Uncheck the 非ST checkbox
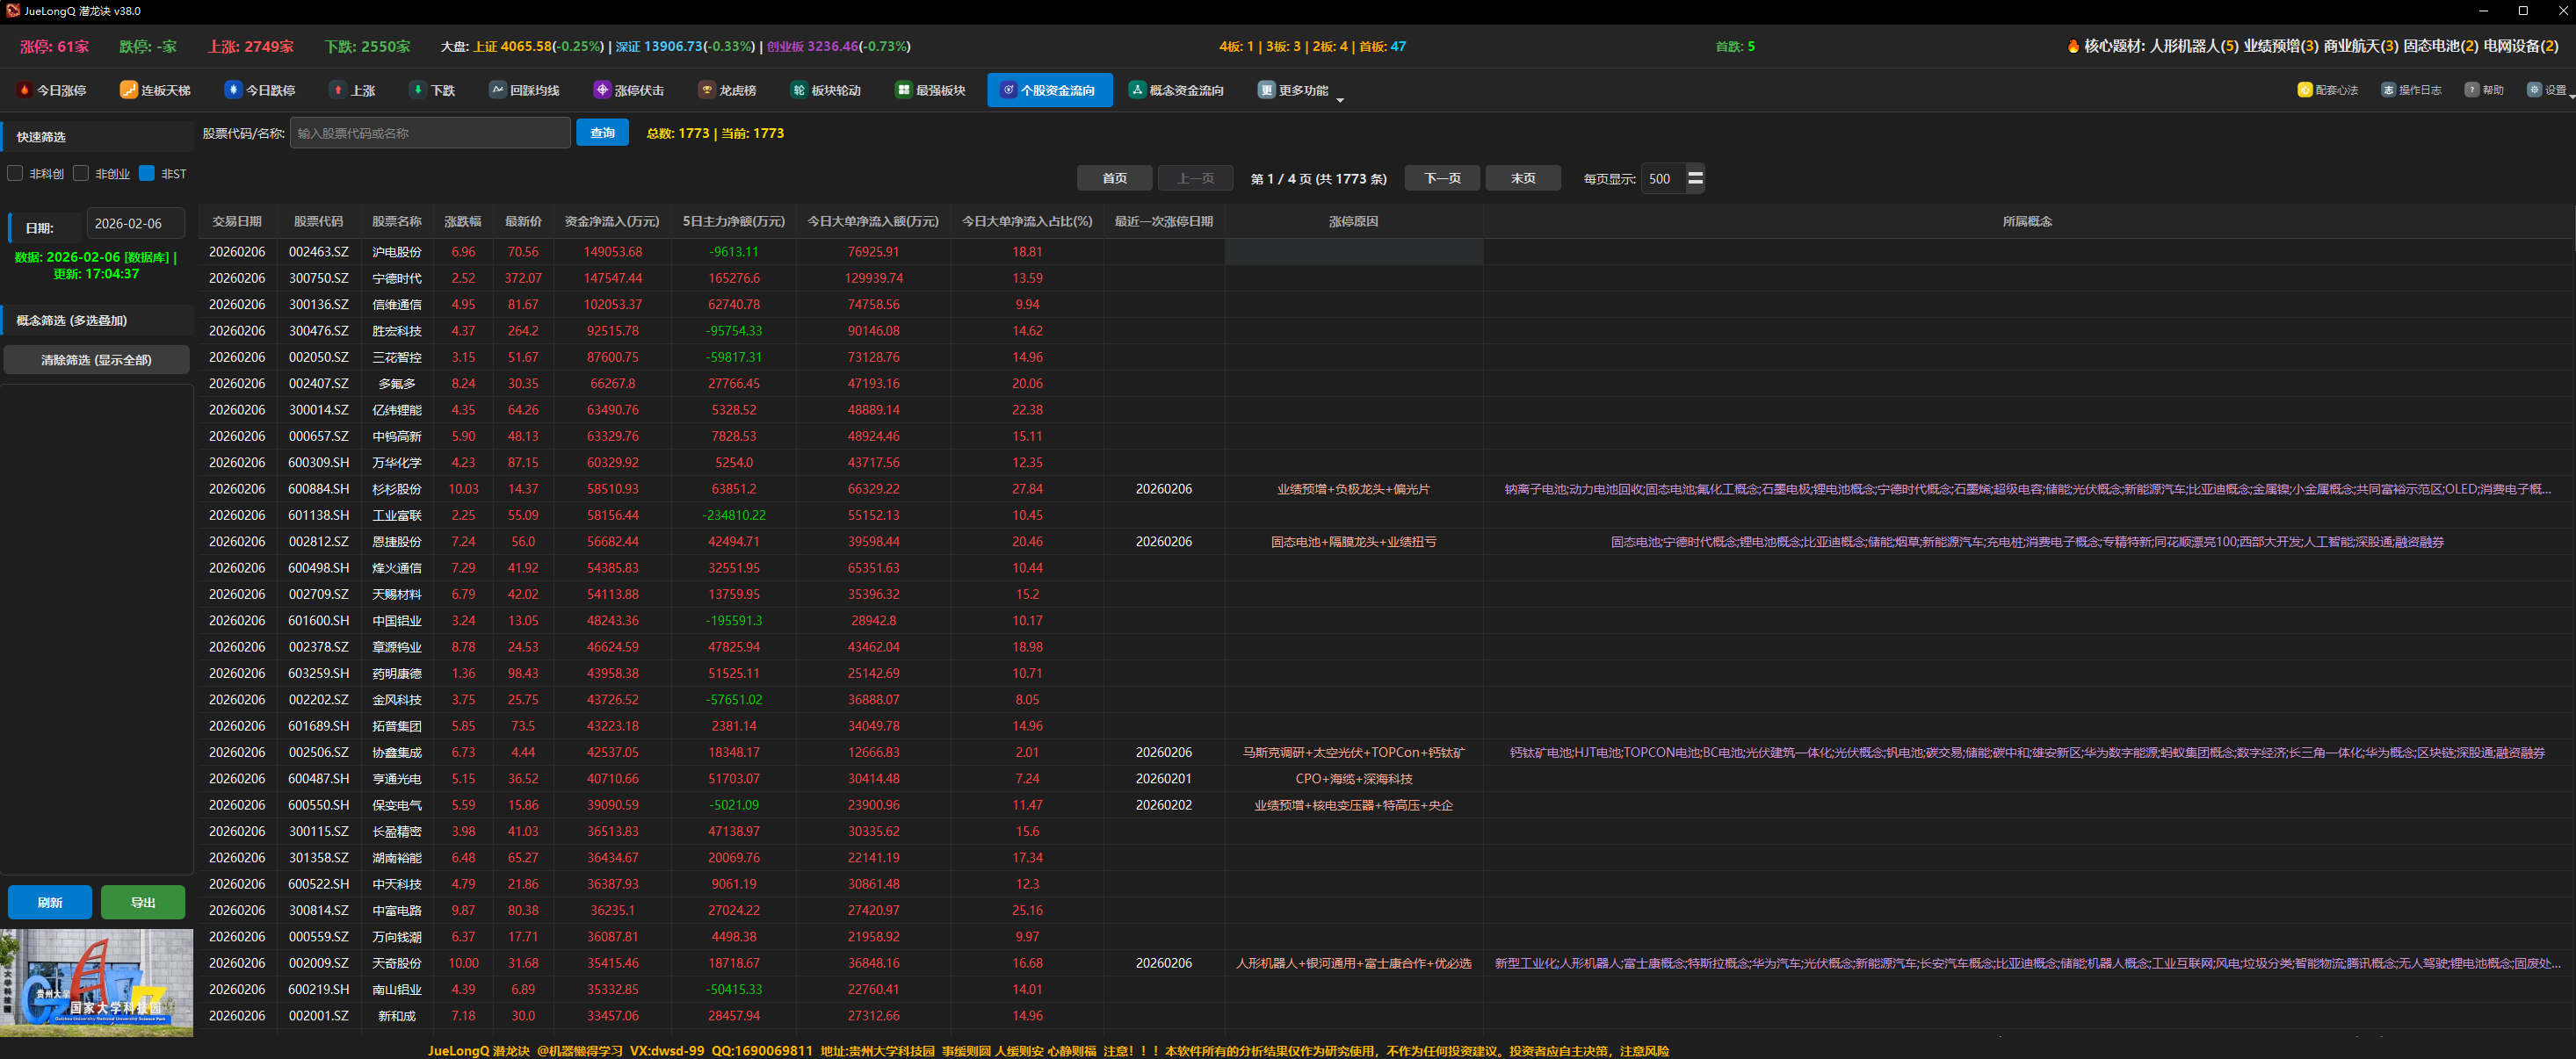Screen dimensions: 2576x1059 (147, 173)
